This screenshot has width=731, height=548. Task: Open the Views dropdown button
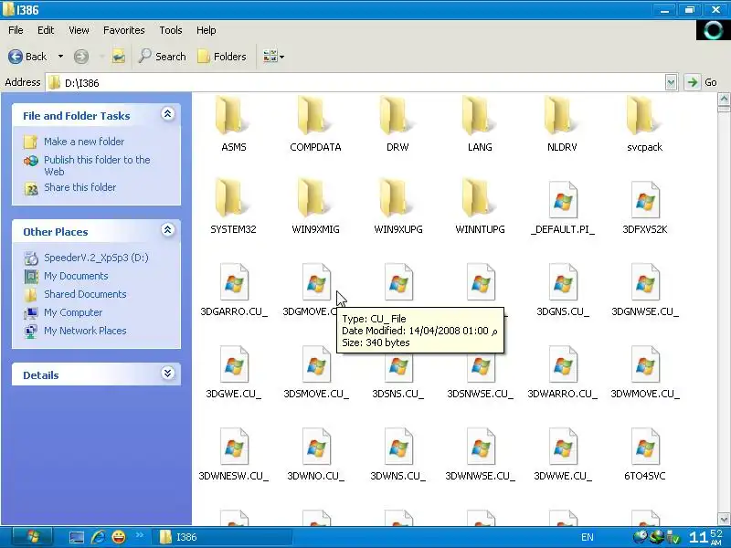coord(273,57)
